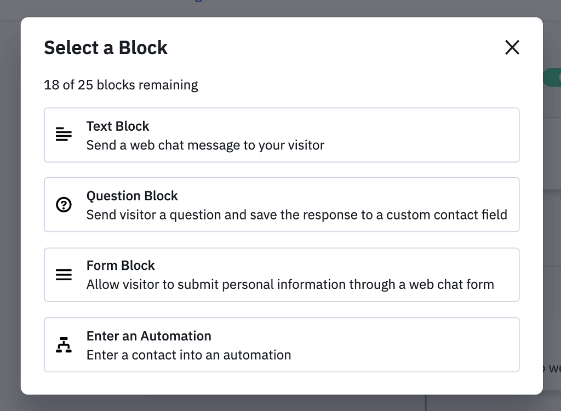This screenshot has height=411, width=561.
Task: Pick the Form Block title
Action: 121,265
